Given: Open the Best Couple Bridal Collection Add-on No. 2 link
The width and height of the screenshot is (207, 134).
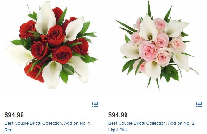Looking at the screenshot, I should click(x=152, y=126).
